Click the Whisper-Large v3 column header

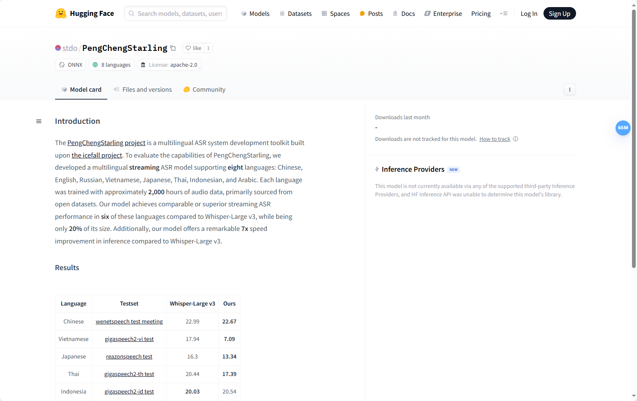tap(192, 304)
